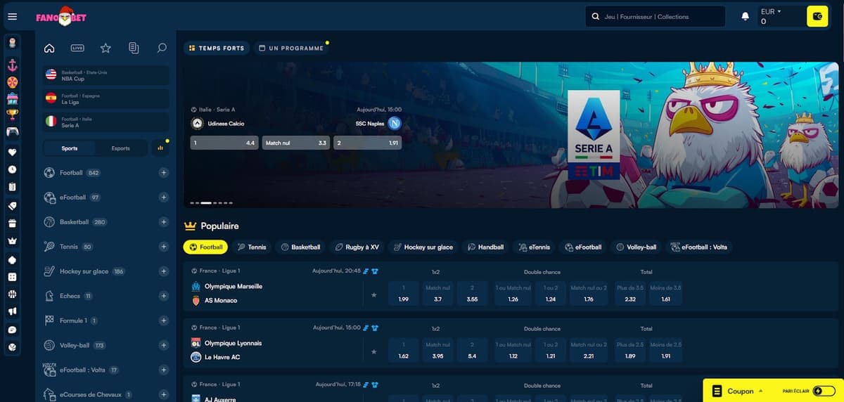
Task: Bet on SSC Naples at 1.91
Action: (368, 143)
